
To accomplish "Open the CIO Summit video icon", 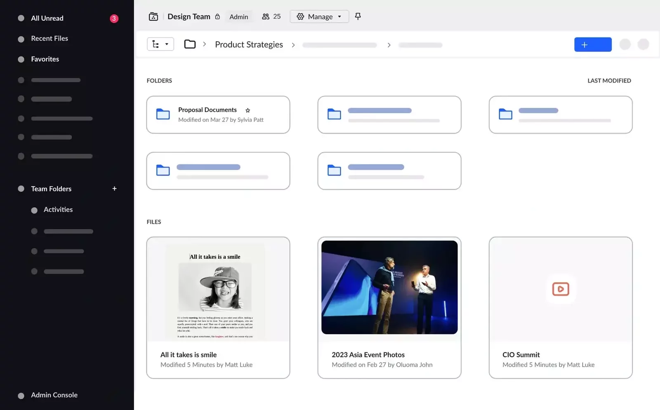I will coord(561,289).
